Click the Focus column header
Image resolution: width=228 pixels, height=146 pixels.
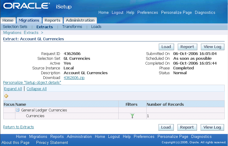point(9,104)
